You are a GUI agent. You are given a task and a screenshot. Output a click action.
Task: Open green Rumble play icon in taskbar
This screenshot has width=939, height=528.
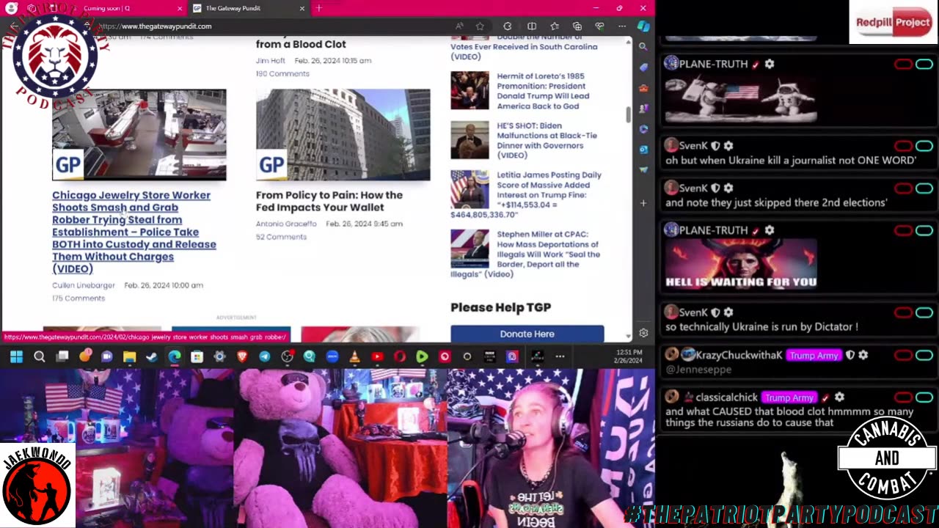pos(422,357)
